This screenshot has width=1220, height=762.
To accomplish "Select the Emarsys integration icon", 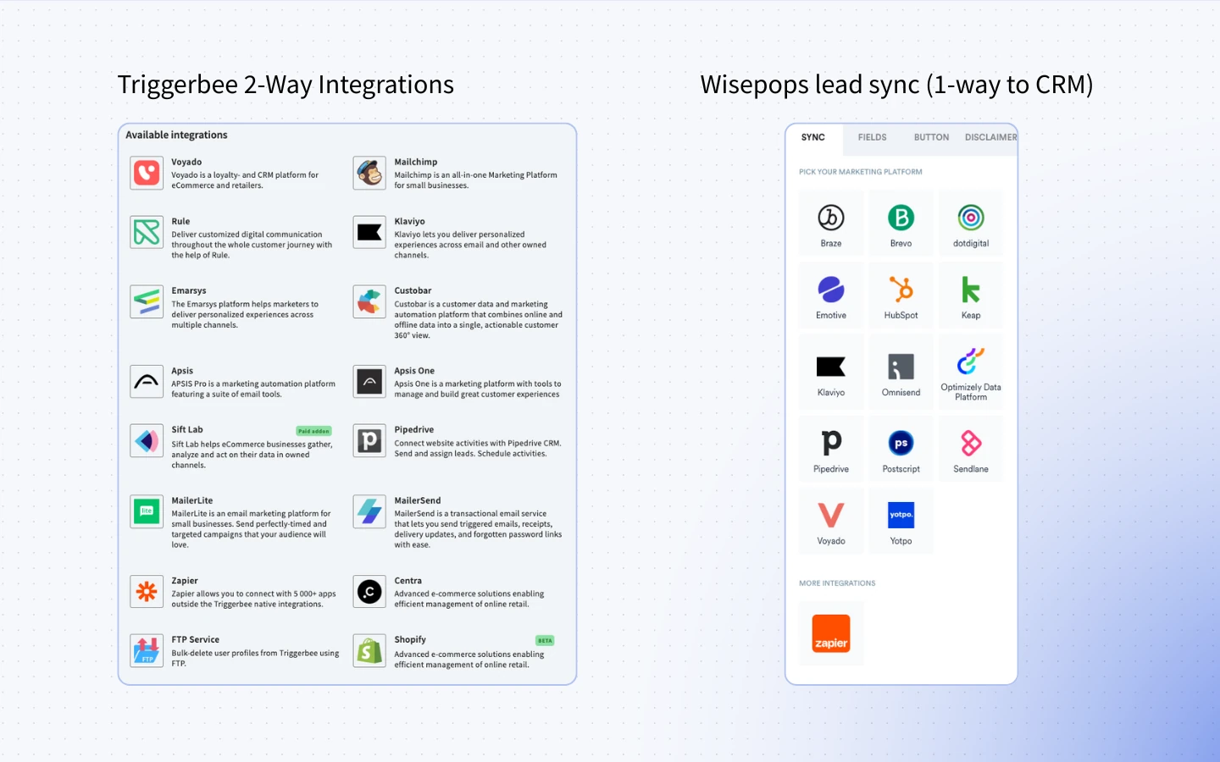I will point(147,301).
